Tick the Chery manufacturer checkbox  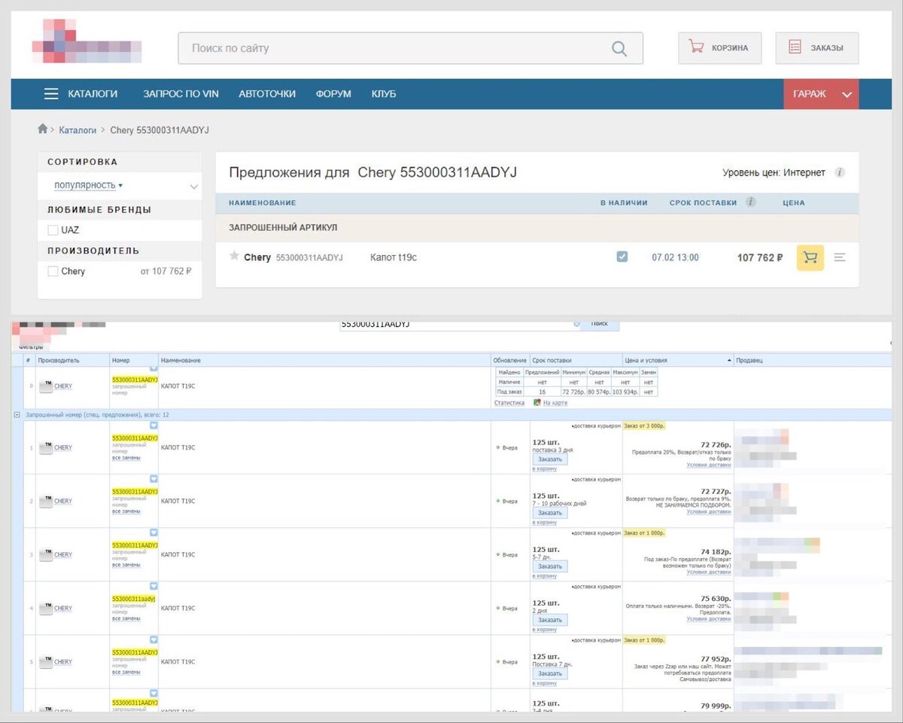tap(53, 271)
